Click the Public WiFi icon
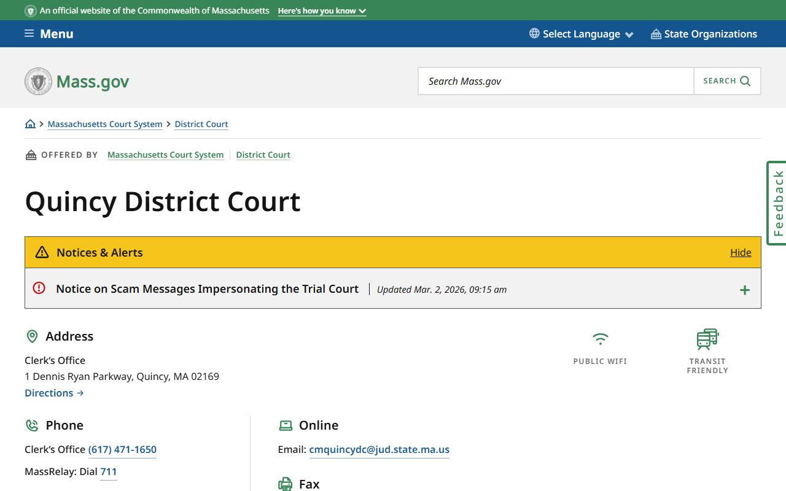Image resolution: width=786 pixels, height=491 pixels. pos(600,339)
